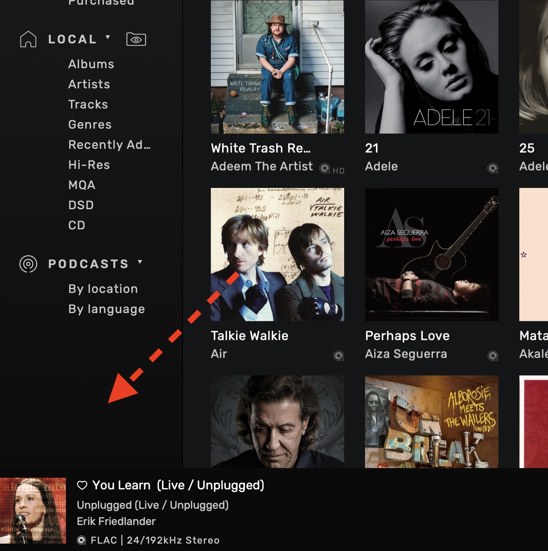Open Local Albums
Viewport: 548px width, 551px height.
pos(91,64)
